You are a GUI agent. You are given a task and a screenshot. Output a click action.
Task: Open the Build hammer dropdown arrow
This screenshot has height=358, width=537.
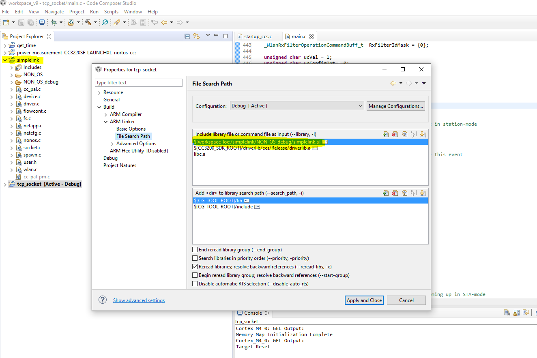coord(95,22)
